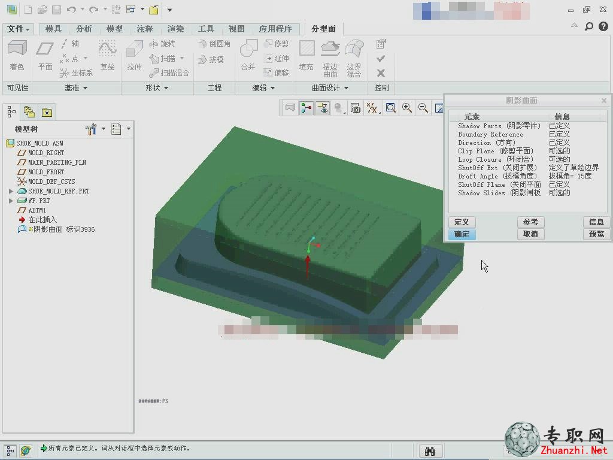This screenshot has height=460, width=613.
Task: Select the 倒圆角 round tool
Action: (214, 43)
